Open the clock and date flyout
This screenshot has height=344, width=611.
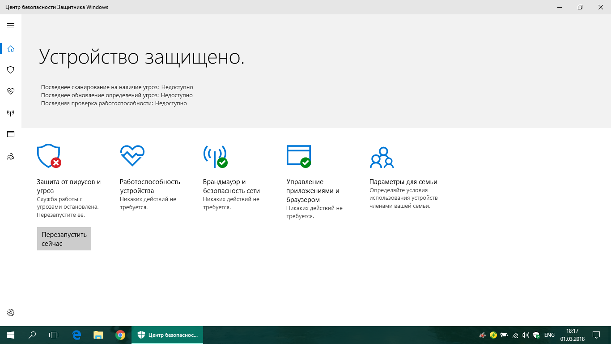(572, 335)
